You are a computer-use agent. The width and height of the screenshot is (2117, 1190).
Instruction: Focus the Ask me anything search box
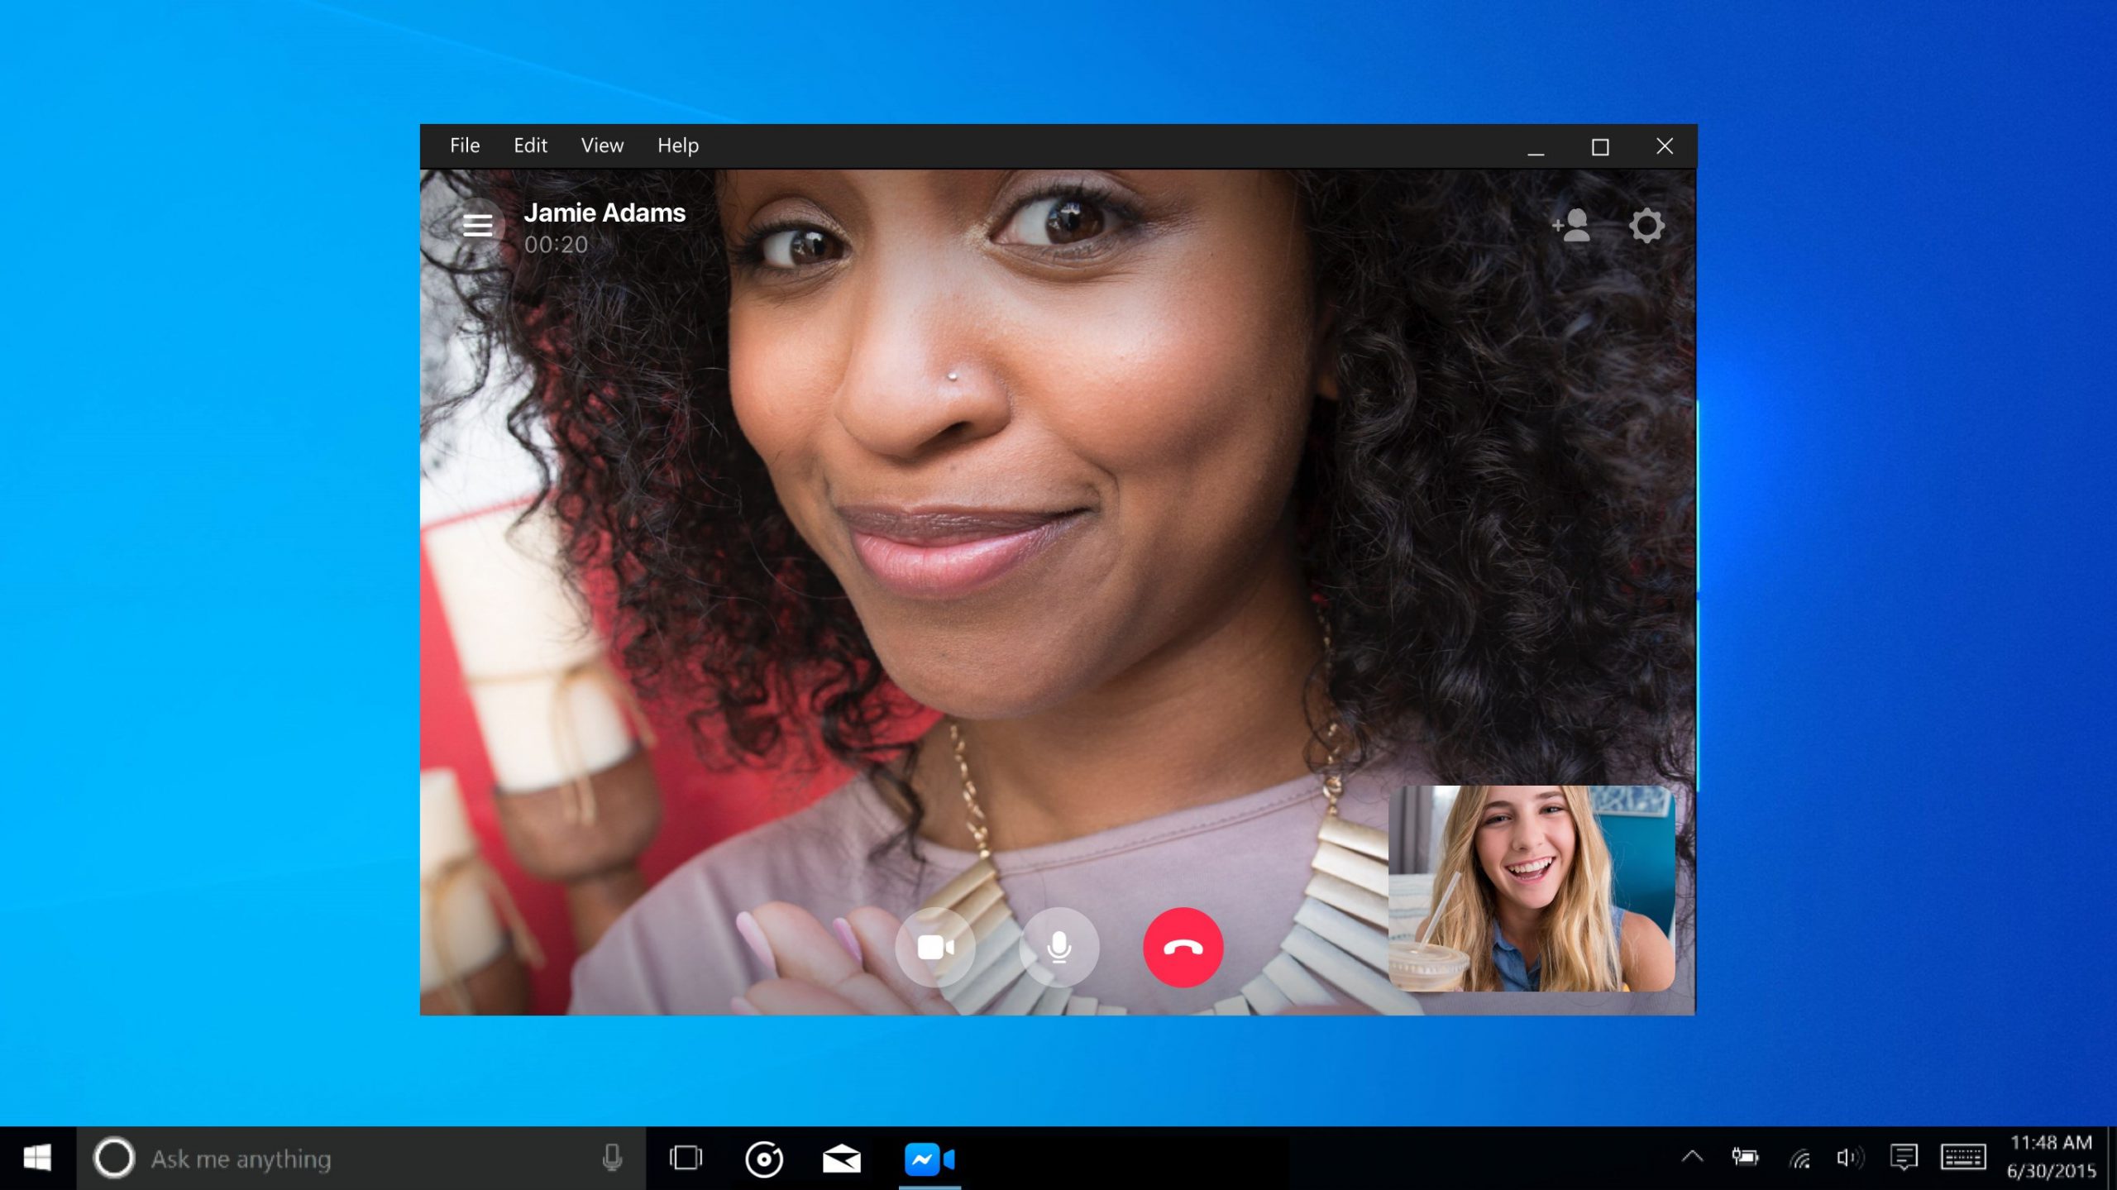361,1158
